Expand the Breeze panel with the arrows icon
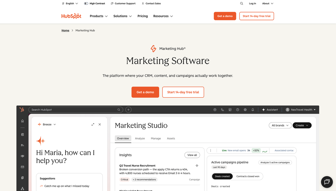The width and height of the screenshot is (336, 191). pos(93,124)
